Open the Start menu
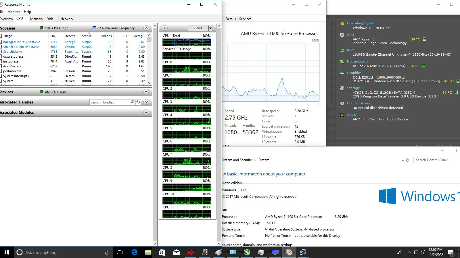 [x=7, y=252]
